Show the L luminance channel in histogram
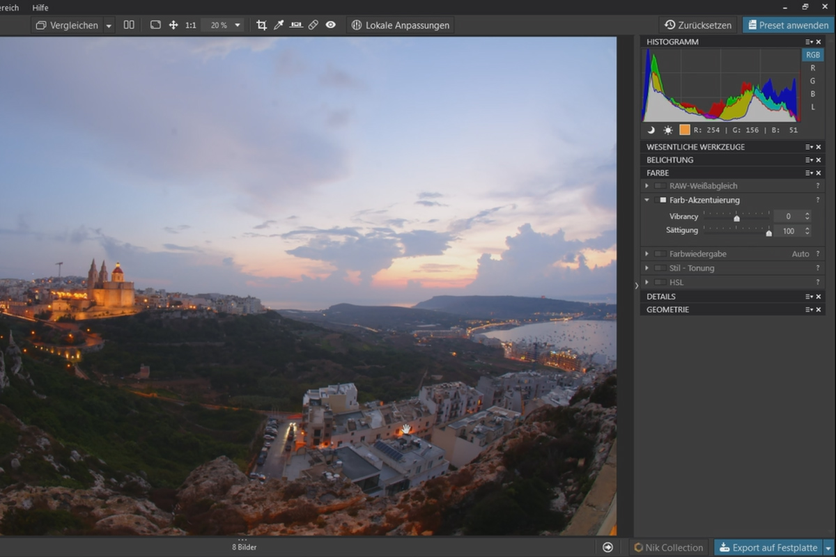The image size is (836, 557). click(x=812, y=107)
